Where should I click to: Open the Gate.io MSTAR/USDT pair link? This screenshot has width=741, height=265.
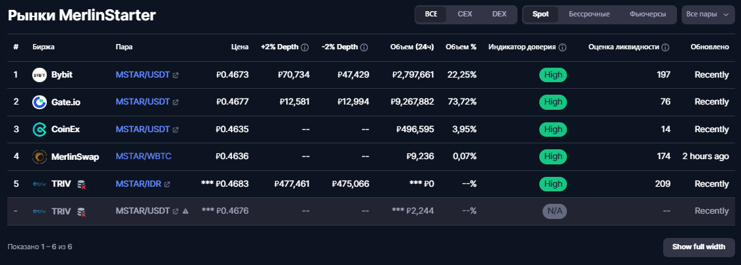(x=142, y=102)
